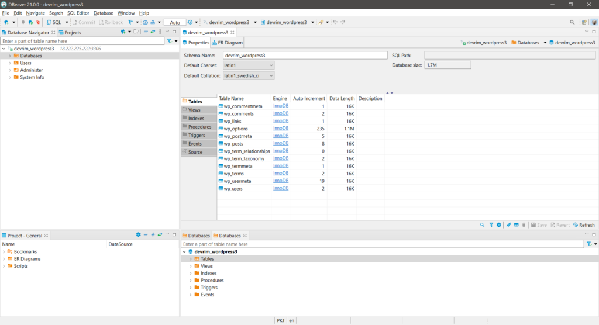Open the Procedures section in side tabs
599x325 pixels.
click(199, 127)
